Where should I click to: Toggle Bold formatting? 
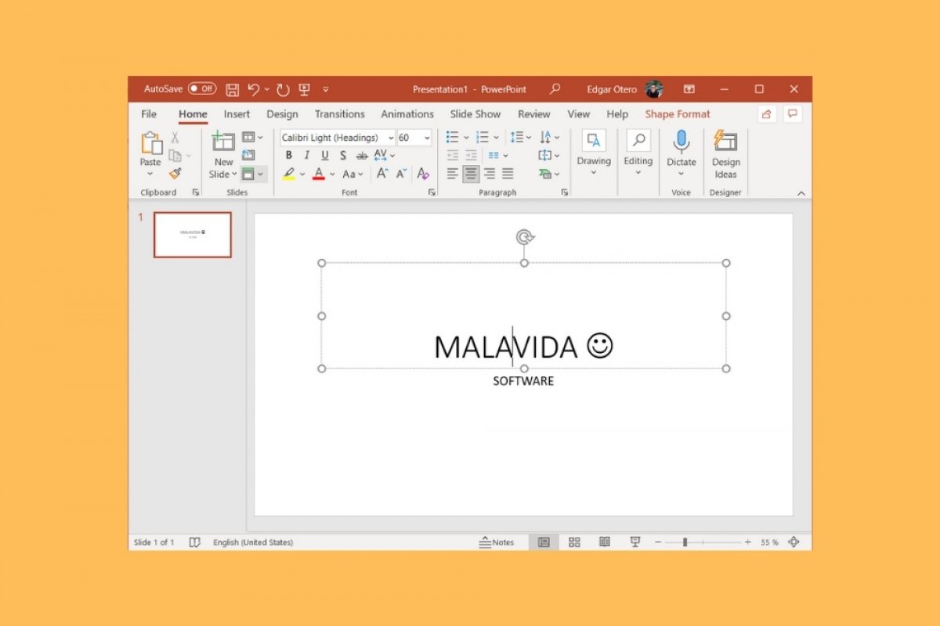point(288,156)
